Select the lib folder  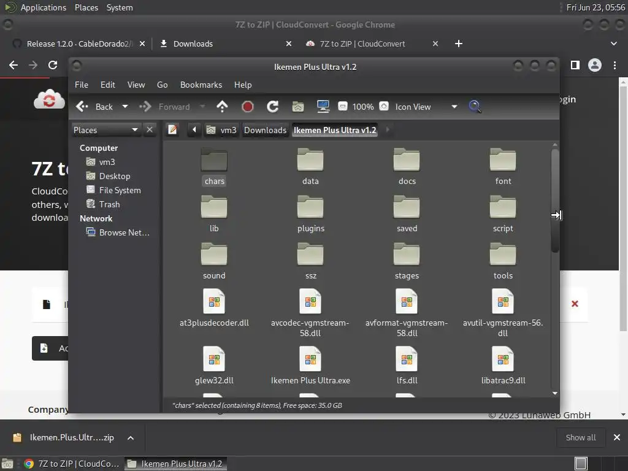point(214,213)
